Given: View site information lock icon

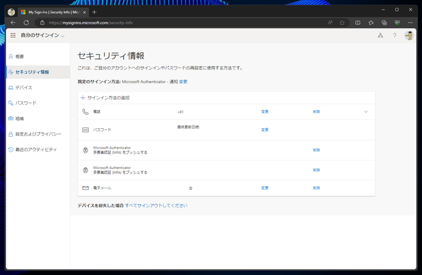Looking at the screenshot, I should [42, 23].
